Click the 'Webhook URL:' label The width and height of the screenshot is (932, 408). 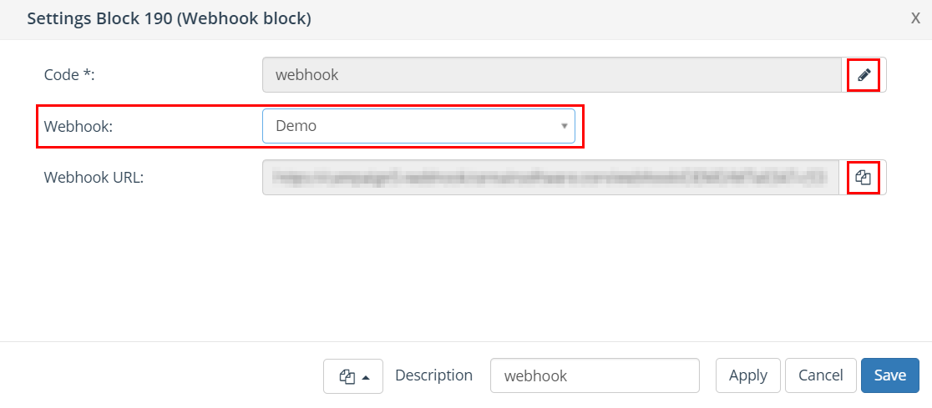pos(94,177)
